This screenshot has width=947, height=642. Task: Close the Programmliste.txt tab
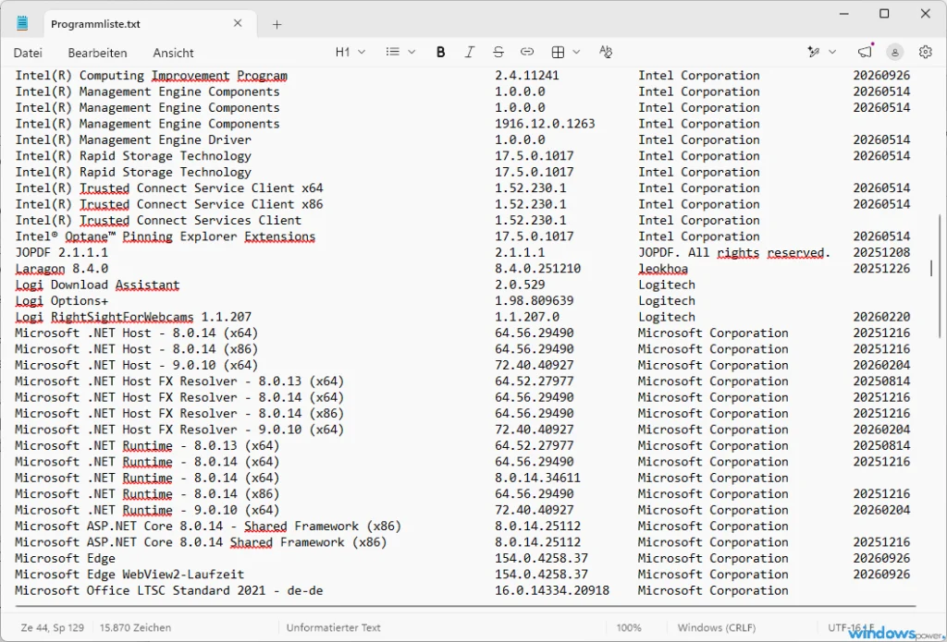click(238, 23)
